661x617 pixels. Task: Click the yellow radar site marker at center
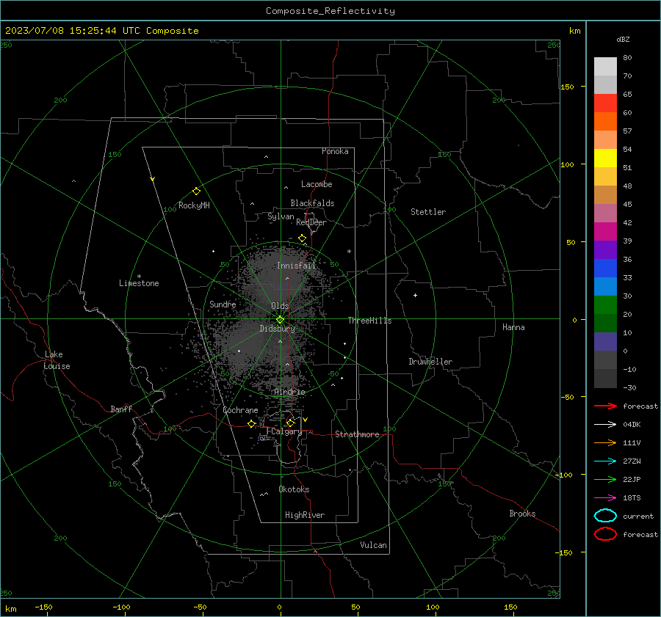click(x=280, y=320)
